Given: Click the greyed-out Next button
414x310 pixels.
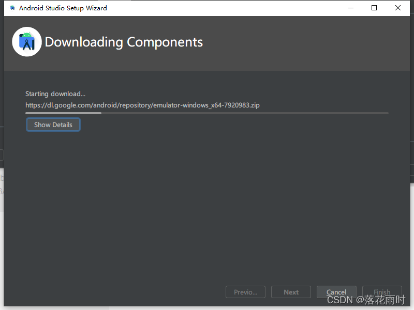Looking at the screenshot, I should (291, 292).
